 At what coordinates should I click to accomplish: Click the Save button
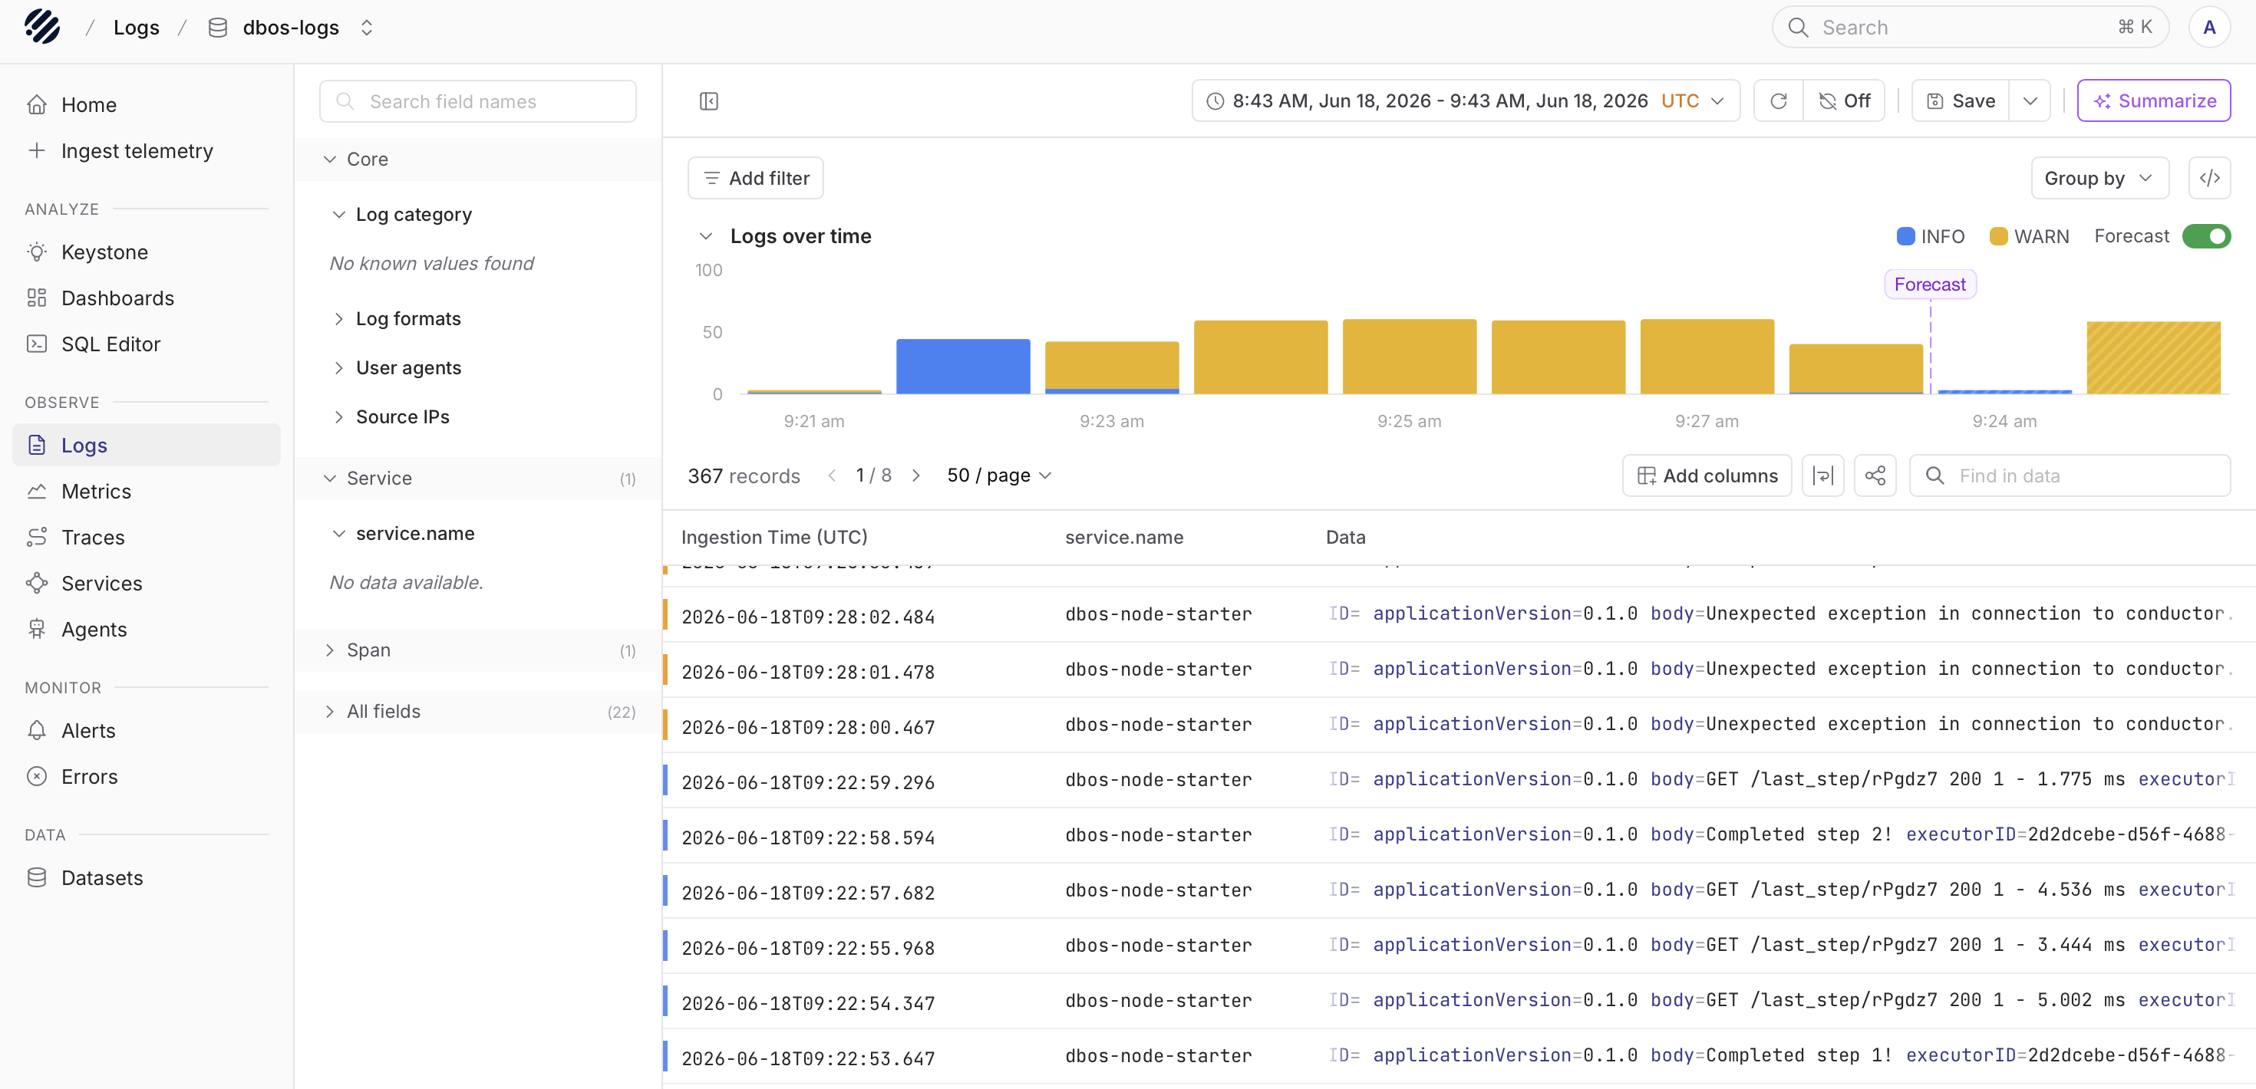click(1960, 100)
